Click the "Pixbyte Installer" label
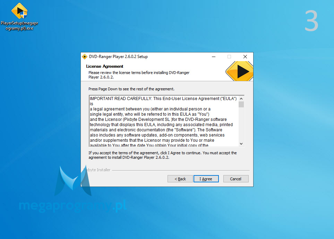The height and width of the screenshot is (239, 334). [97, 170]
